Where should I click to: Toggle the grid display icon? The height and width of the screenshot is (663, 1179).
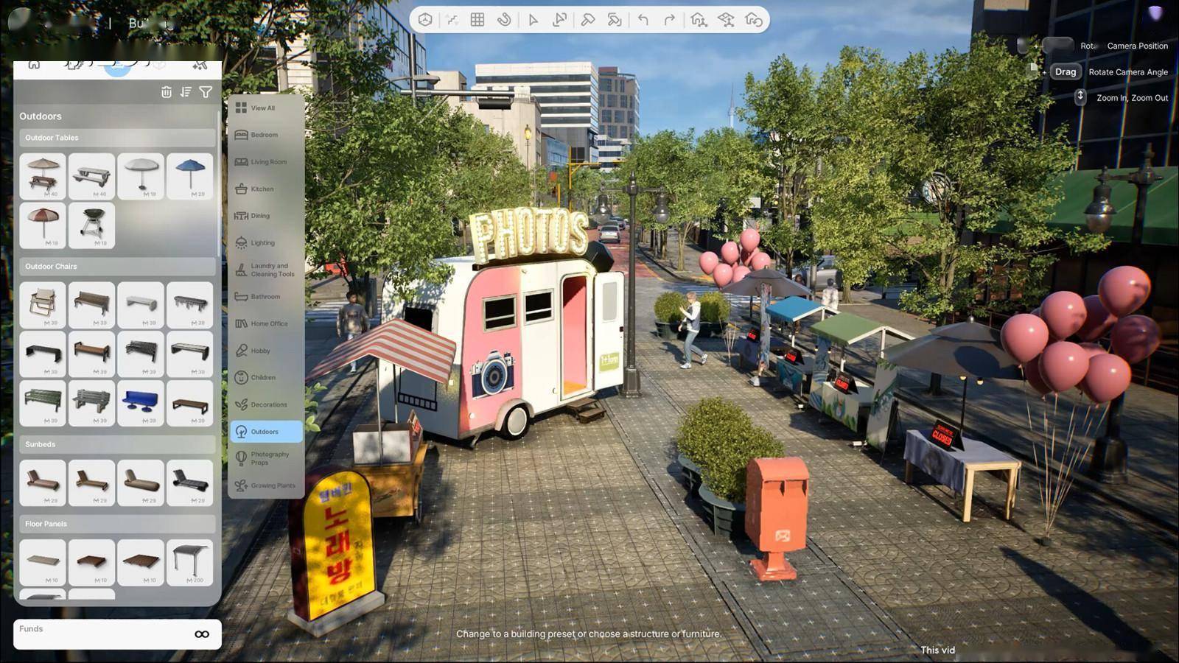point(477,20)
